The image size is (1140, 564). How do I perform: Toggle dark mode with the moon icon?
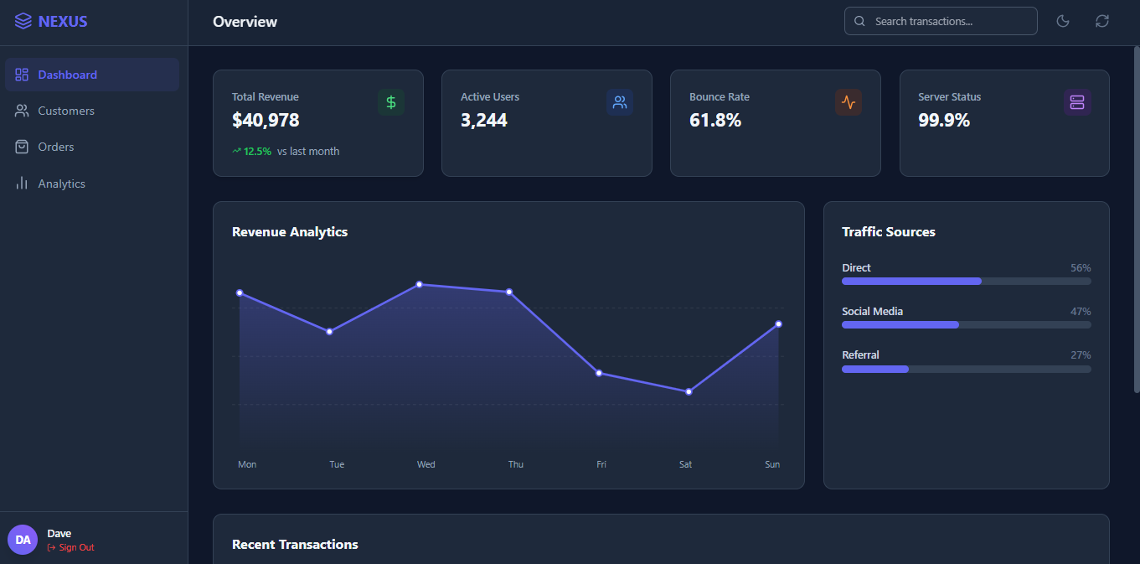[x=1063, y=21]
